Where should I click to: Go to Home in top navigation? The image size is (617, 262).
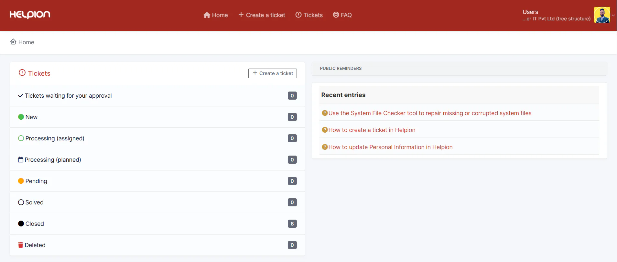point(216,15)
